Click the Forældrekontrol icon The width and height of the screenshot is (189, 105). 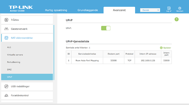[6, 95]
